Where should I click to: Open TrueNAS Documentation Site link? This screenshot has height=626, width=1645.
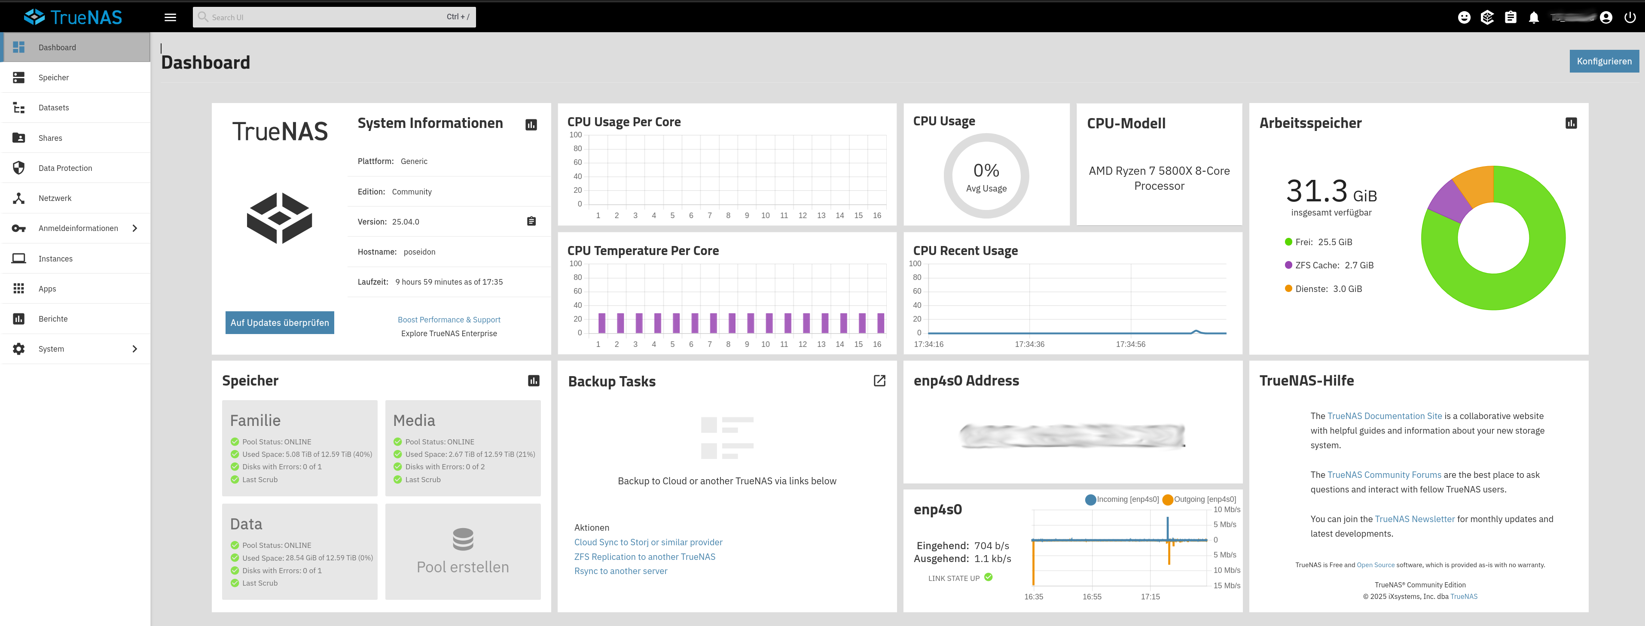click(x=1385, y=416)
